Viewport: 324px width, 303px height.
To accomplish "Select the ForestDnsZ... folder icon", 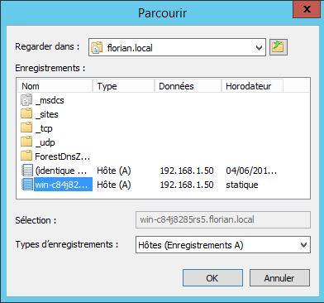I will pos(26,156).
